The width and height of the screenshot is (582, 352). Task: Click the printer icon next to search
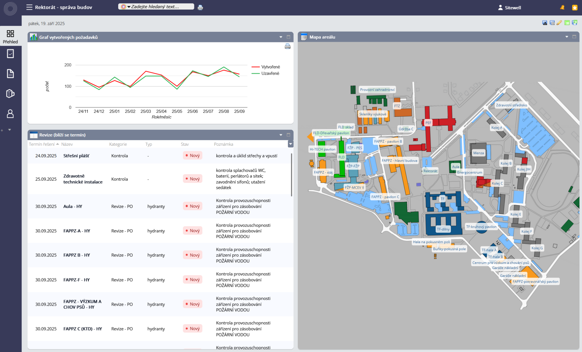(200, 7)
